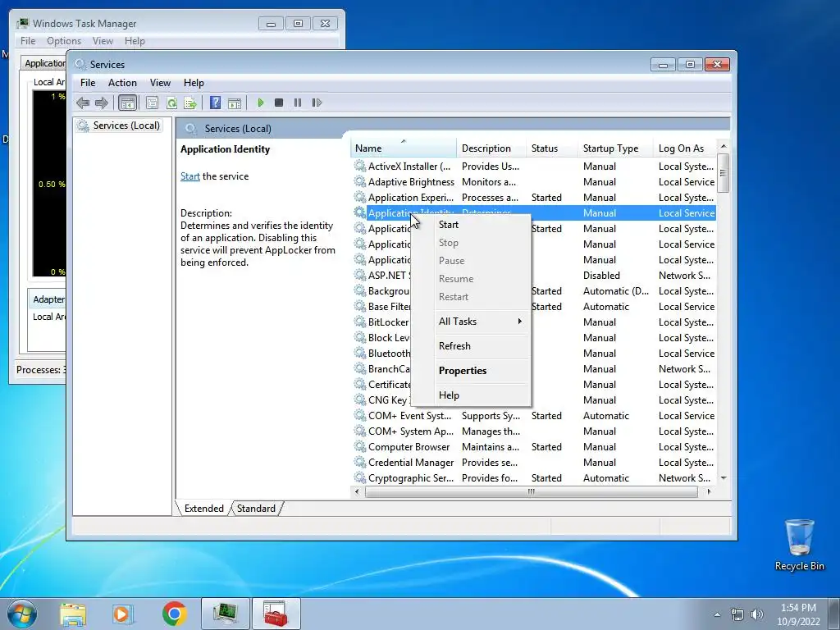840x630 pixels.
Task: Select the Application Experience service row
Action: [533, 197]
